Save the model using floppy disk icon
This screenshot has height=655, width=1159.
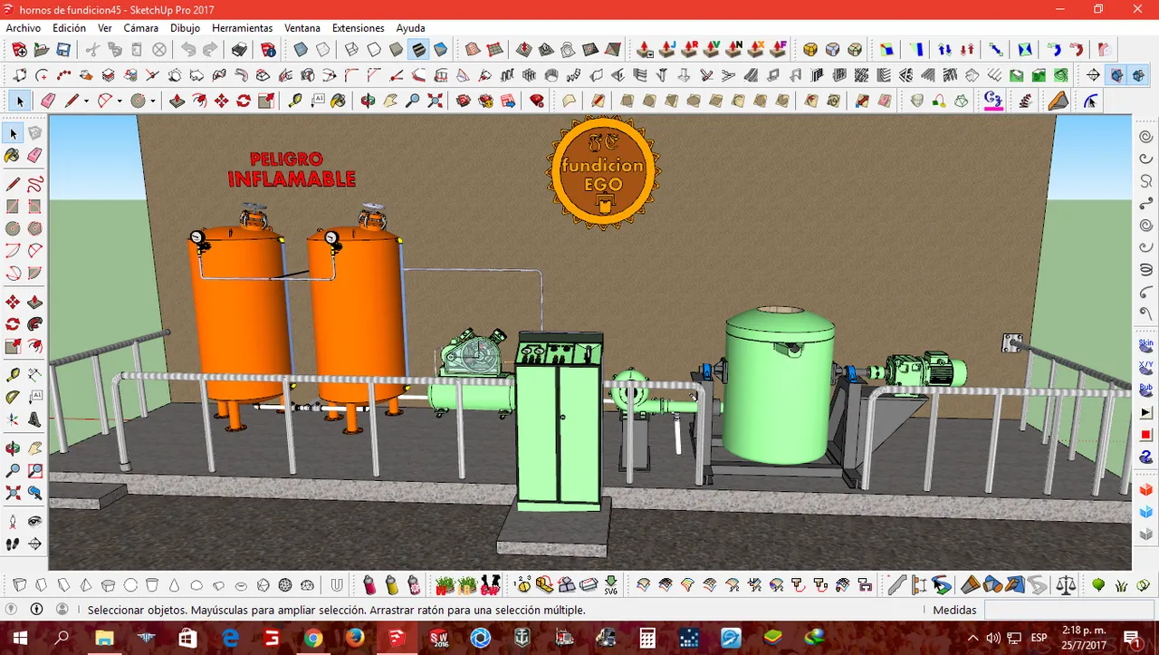63,50
